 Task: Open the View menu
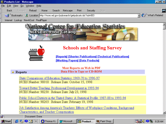coord(15,6)
